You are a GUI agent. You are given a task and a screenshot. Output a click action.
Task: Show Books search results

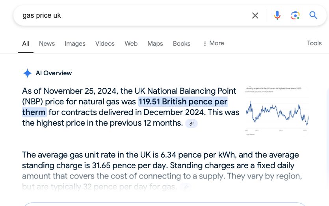click(x=182, y=44)
